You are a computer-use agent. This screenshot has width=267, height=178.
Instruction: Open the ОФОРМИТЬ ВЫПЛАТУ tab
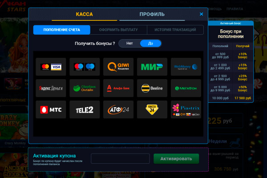coord(118,30)
